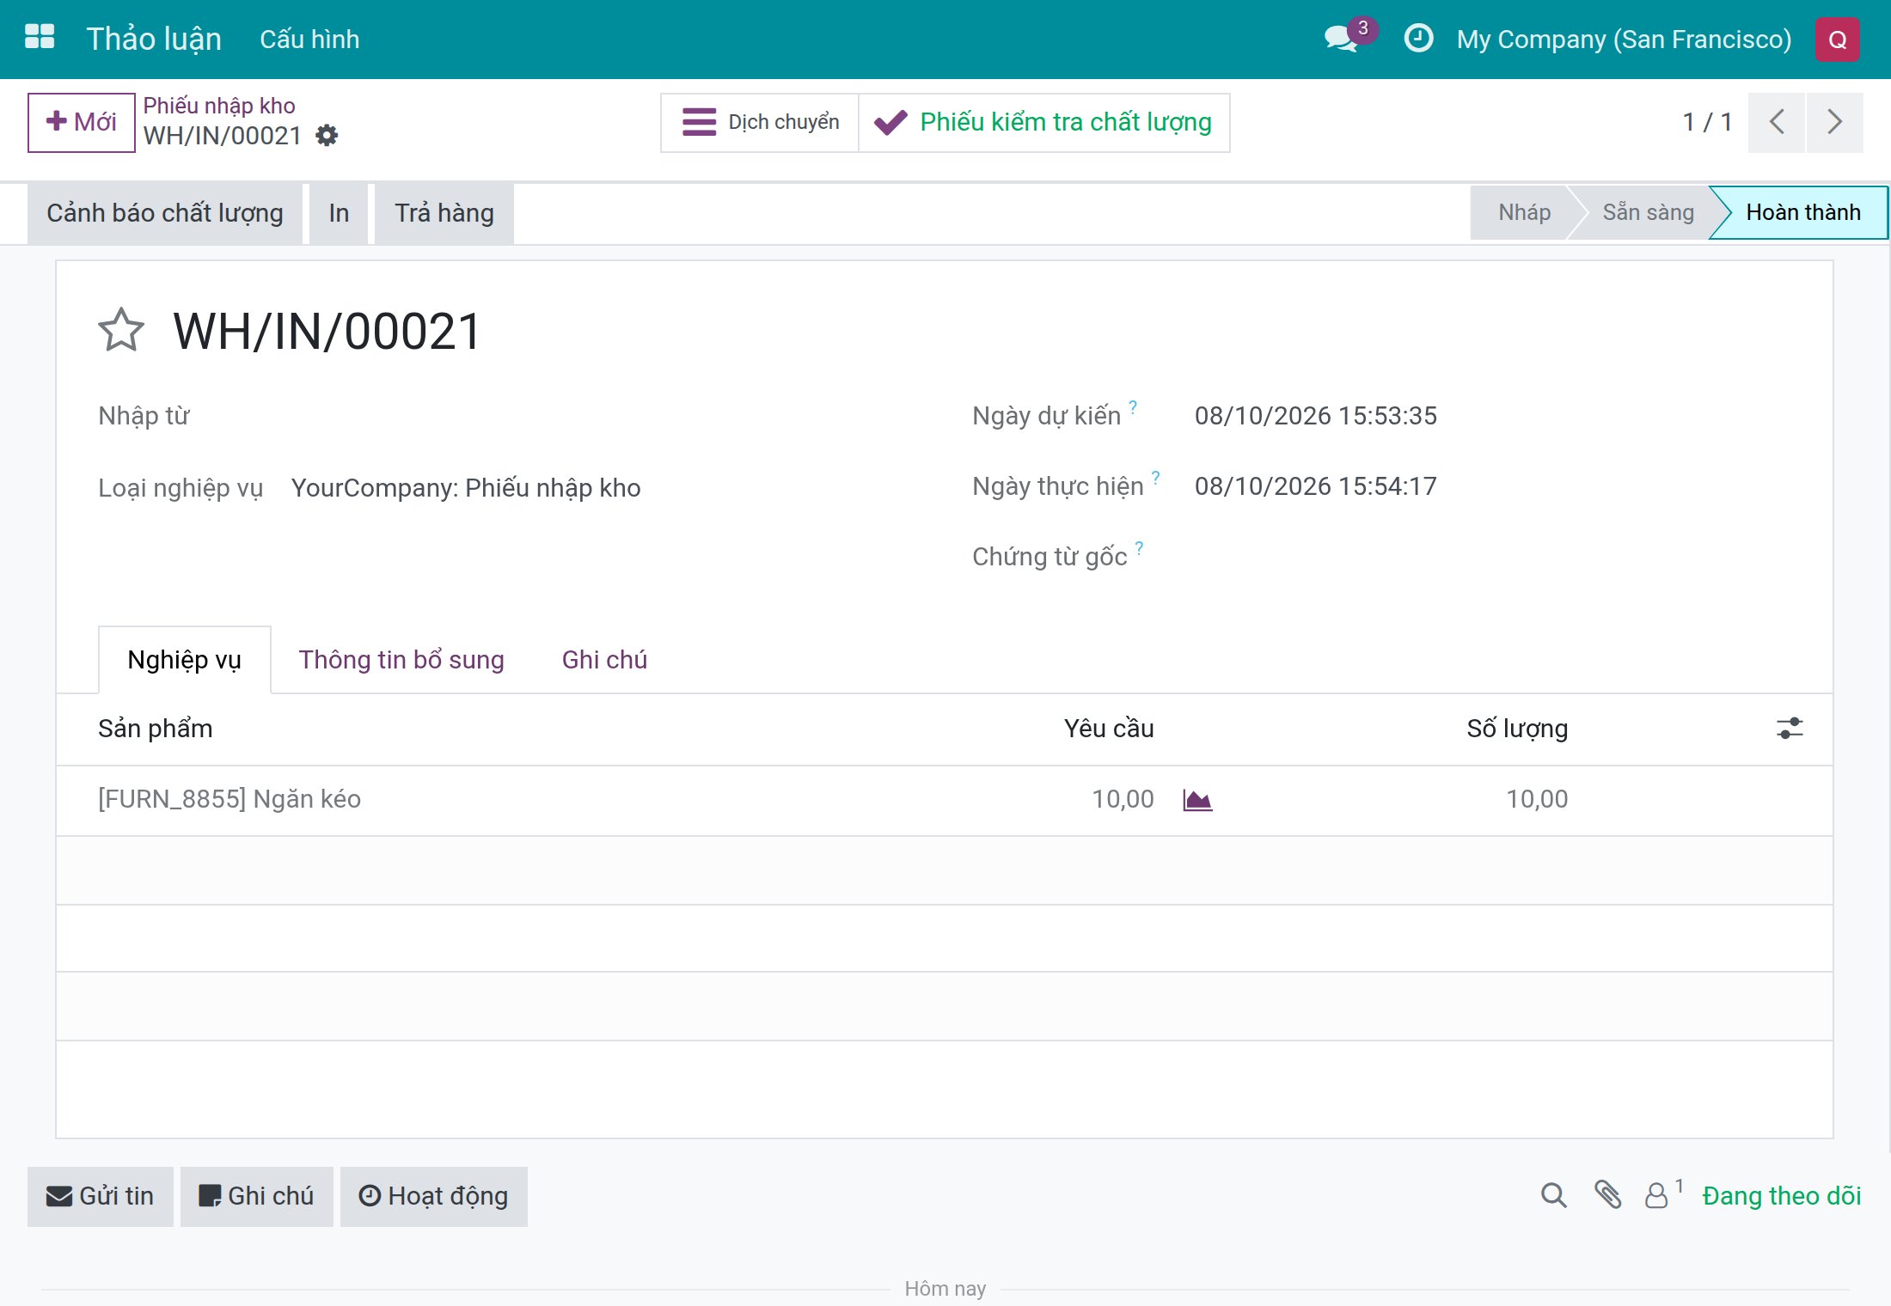The width and height of the screenshot is (1891, 1306).
Task: Toggle the favorite star for WH/IN/00021
Action: [x=121, y=331]
